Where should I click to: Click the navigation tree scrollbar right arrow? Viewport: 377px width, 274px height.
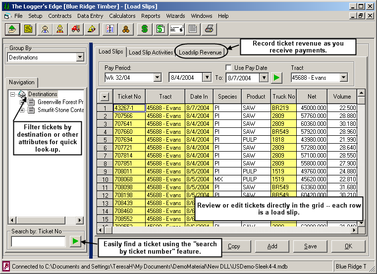pyautogui.click(x=80, y=220)
